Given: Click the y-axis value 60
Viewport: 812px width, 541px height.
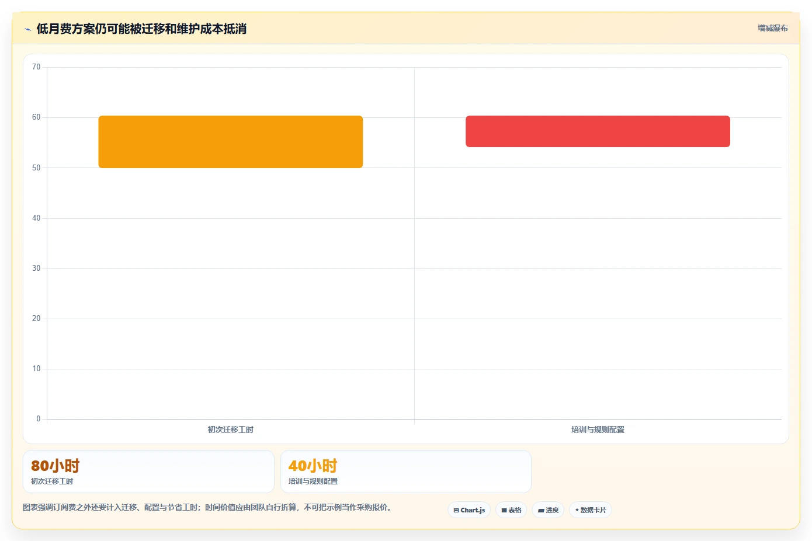Looking at the screenshot, I should (36, 117).
